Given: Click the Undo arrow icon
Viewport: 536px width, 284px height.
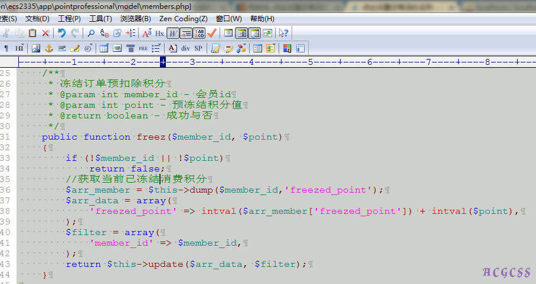Looking at the screenshot, I should (61, 33).
